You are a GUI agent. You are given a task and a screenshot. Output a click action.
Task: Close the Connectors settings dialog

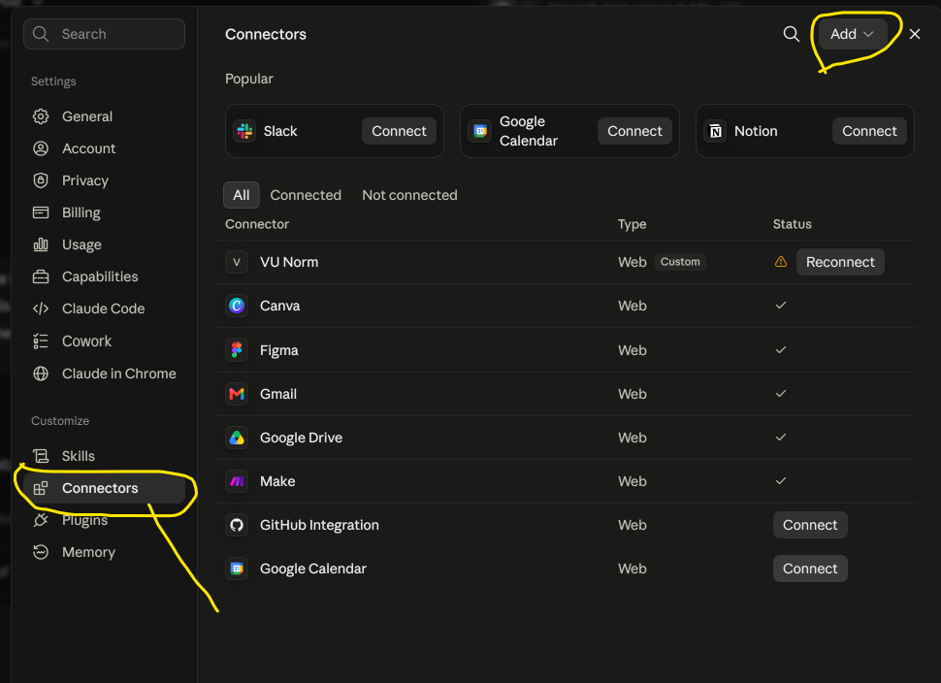click(x=915, y=34)
